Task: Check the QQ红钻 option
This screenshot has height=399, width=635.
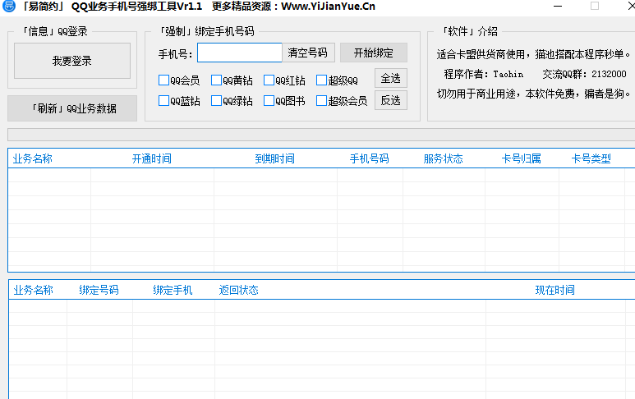Action: pos(269,80)
